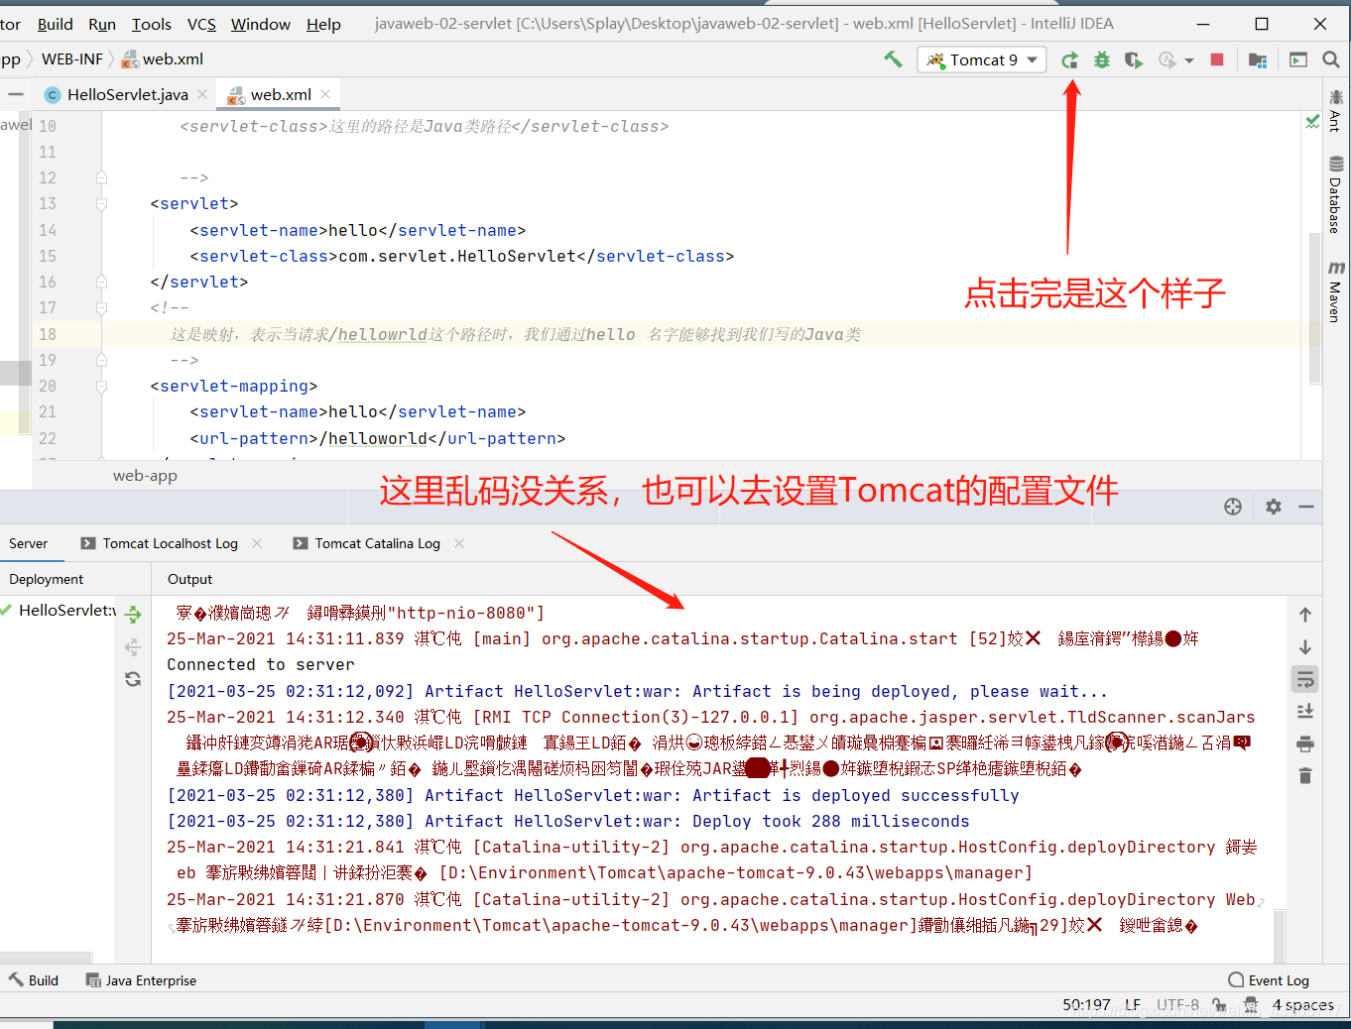The width and height of the screenshot is (1351, 1029).
Task: Click the LF line separator indicator
Action: [x=1133, y=1005]
